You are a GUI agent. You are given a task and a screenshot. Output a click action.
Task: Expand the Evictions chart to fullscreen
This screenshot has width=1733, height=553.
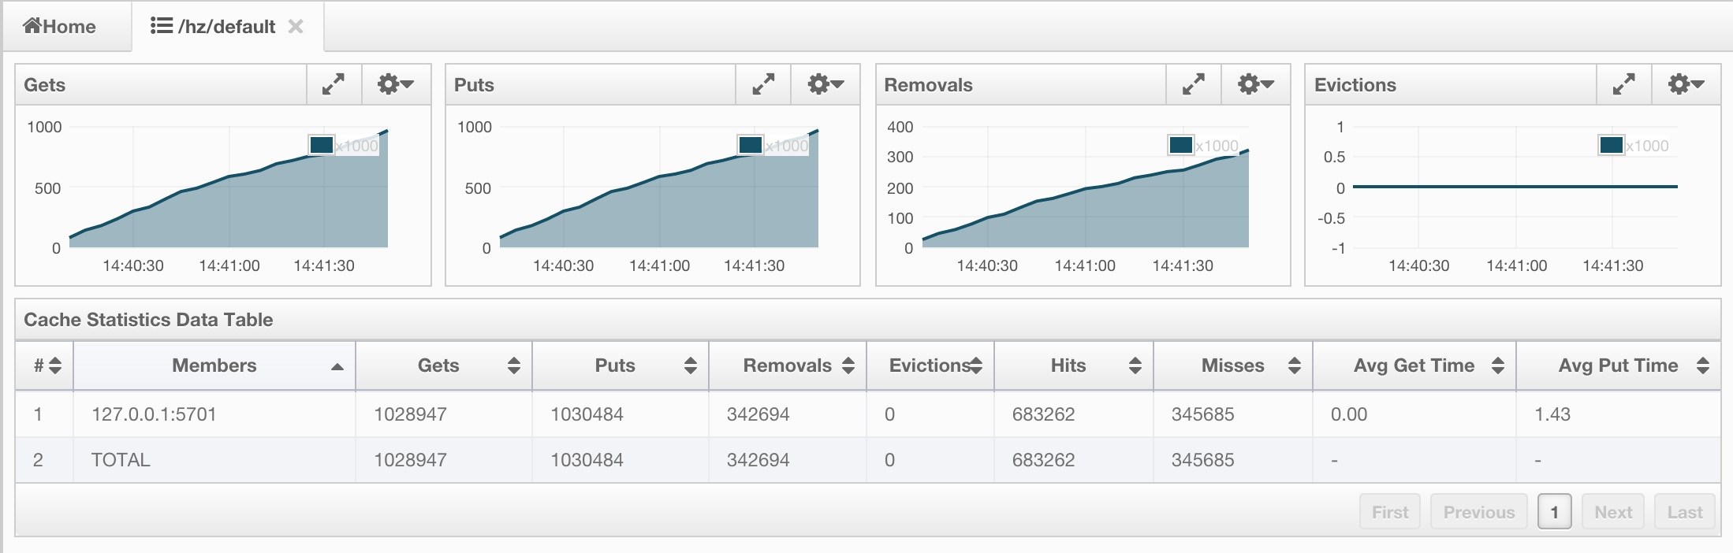(1624, 84)
